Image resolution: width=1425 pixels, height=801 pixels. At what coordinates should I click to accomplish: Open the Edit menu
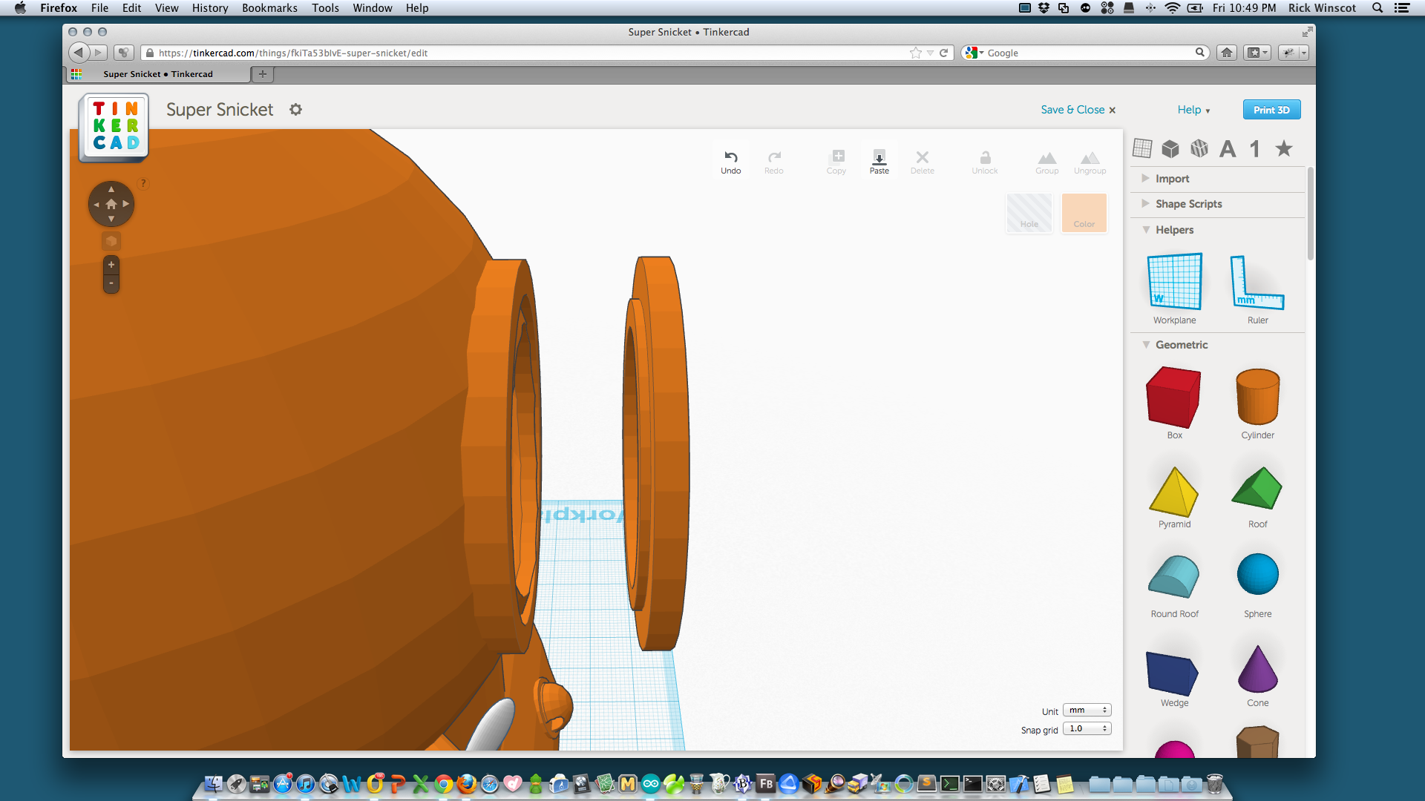[132, 8]
